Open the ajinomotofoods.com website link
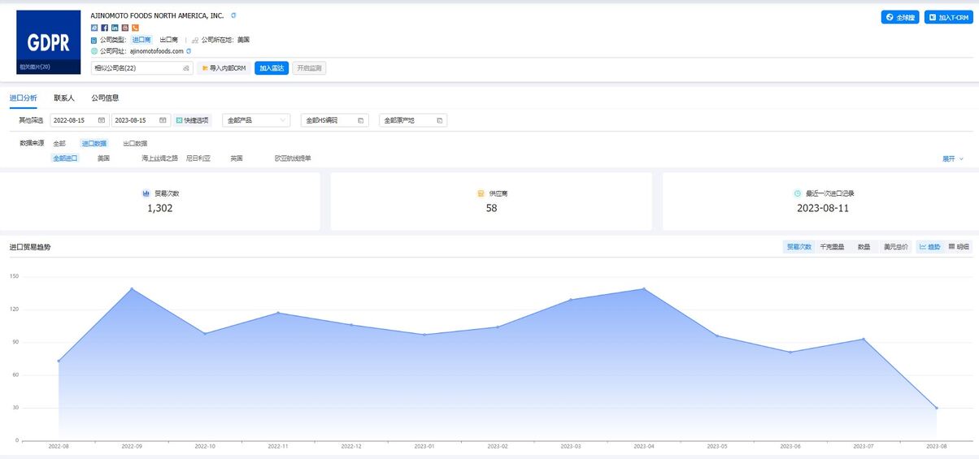 coord(157,51)
